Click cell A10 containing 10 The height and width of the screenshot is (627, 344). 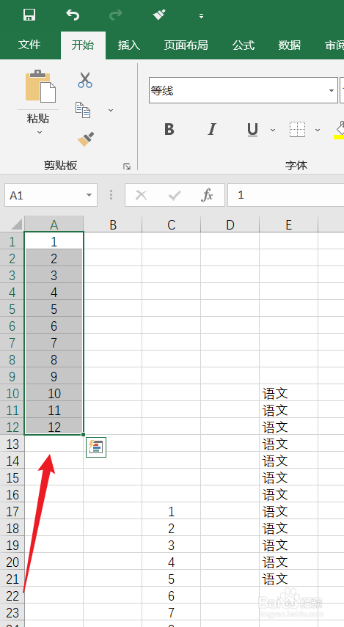point(54,394)
